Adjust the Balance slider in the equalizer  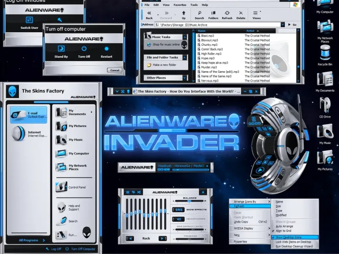pos(189,201)
